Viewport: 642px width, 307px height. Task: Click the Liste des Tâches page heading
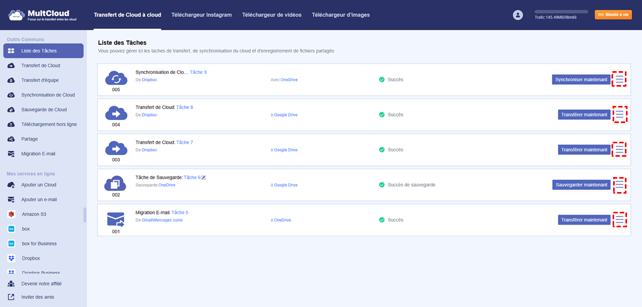(x=122, y=42)
